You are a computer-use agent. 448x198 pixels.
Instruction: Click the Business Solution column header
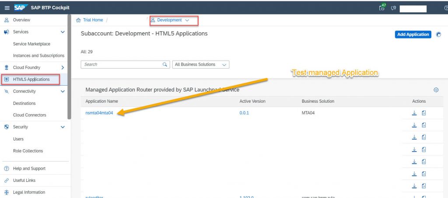coord(318,101)
